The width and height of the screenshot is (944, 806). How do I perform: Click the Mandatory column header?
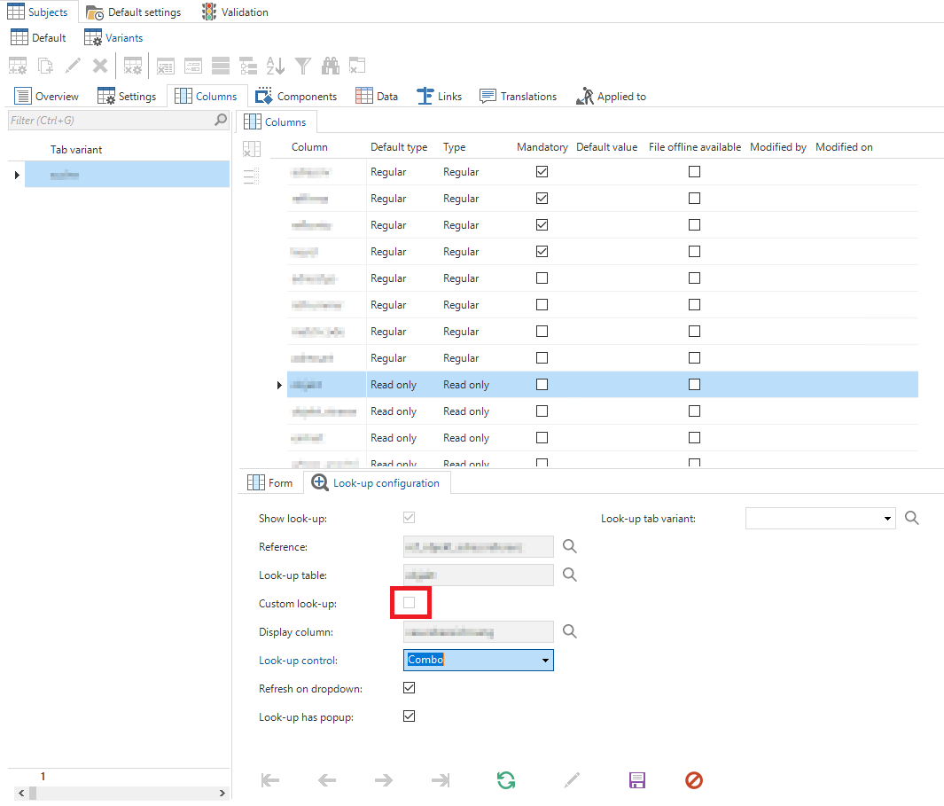542,147
